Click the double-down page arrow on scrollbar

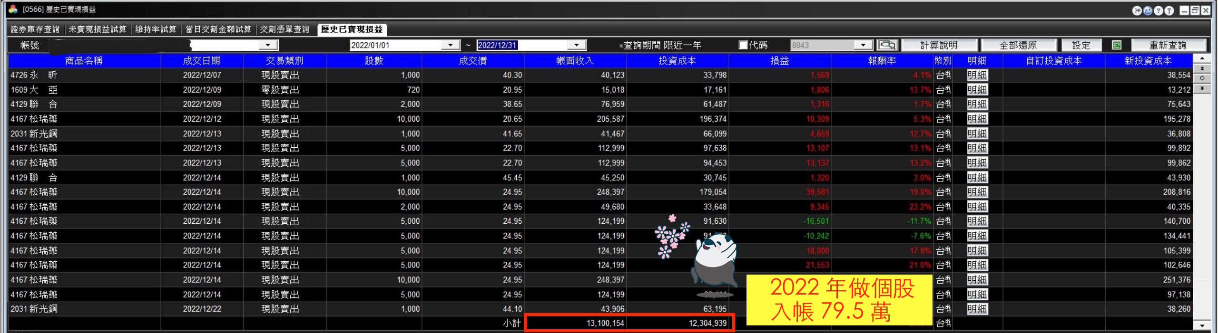1202,88
